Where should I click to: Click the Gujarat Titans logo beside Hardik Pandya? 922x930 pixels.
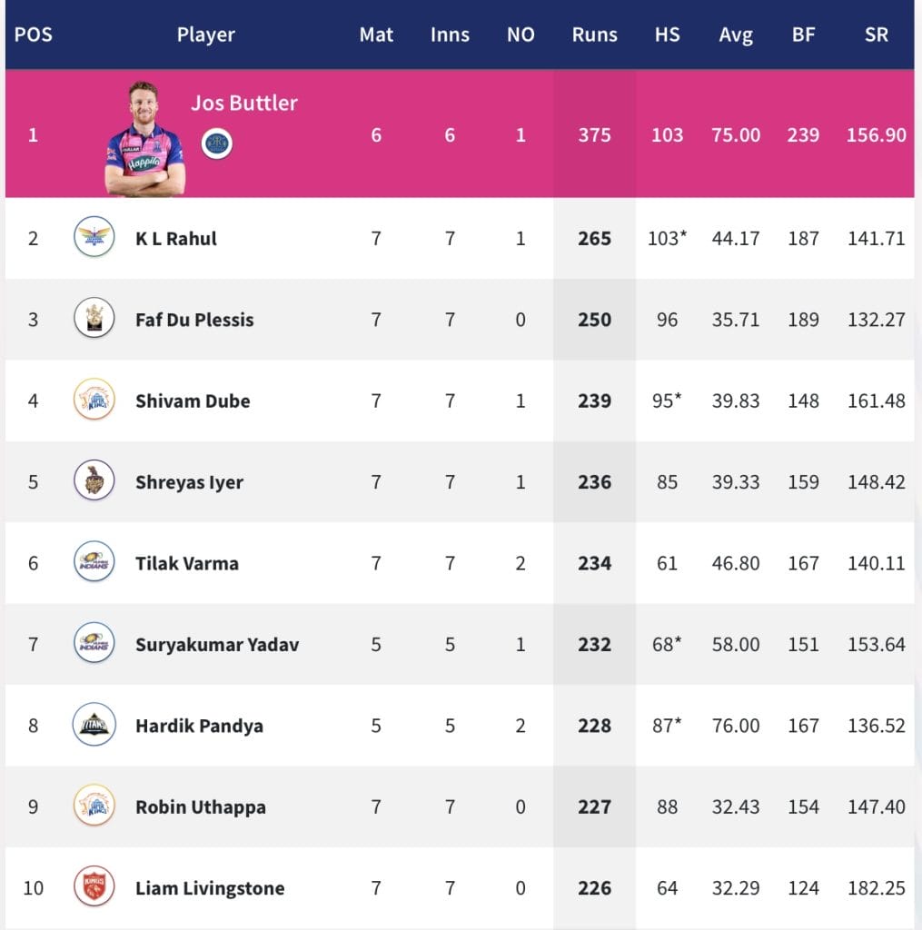click(94, 726)
